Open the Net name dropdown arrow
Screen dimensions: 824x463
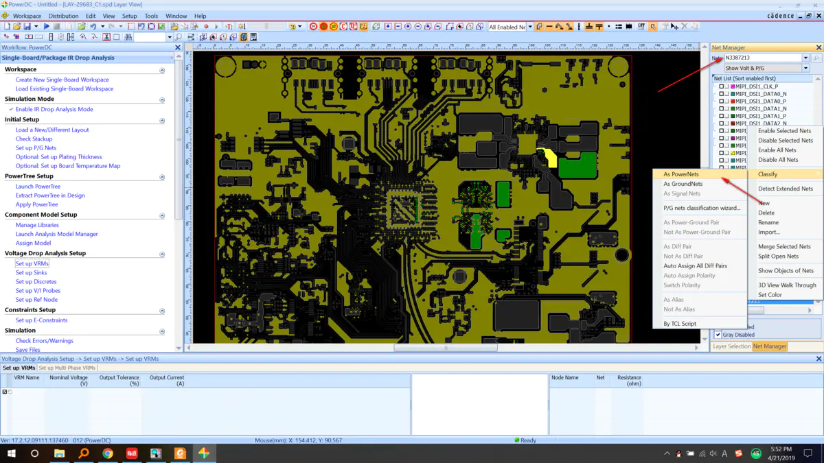[x=806, y=58]
